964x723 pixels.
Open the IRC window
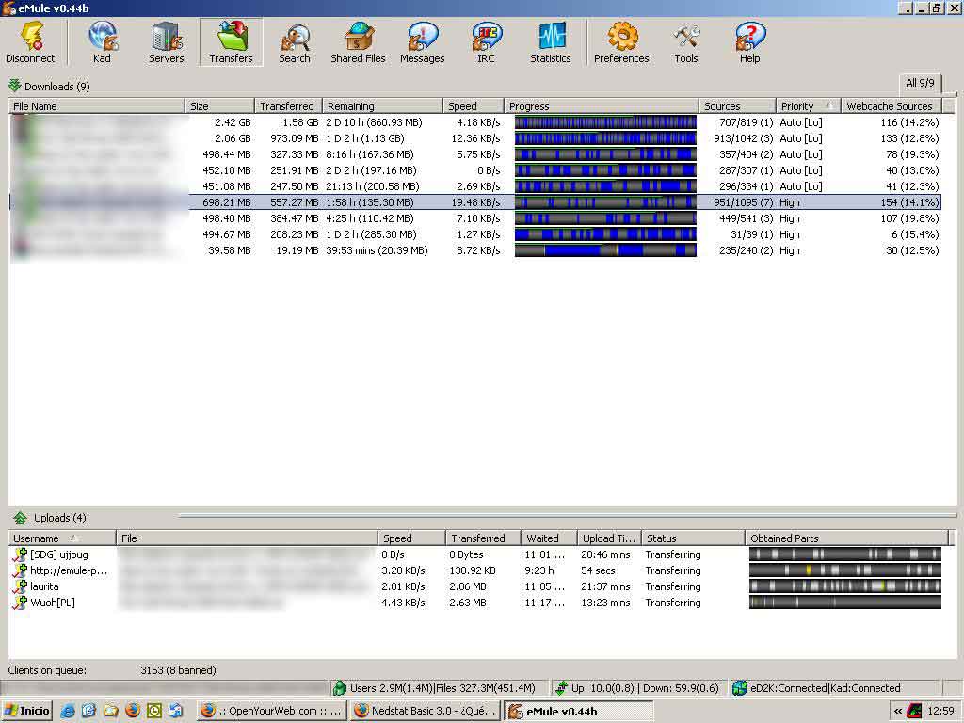click(487, 41)
